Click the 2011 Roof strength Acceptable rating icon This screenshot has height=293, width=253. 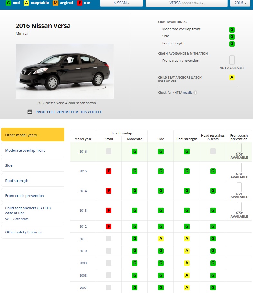(187, 239)
